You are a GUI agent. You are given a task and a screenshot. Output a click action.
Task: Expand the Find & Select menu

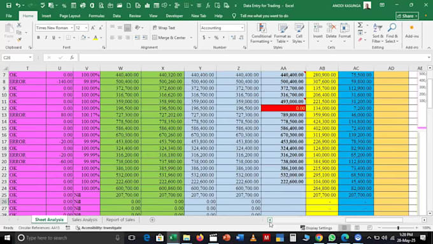click(392, 33)
